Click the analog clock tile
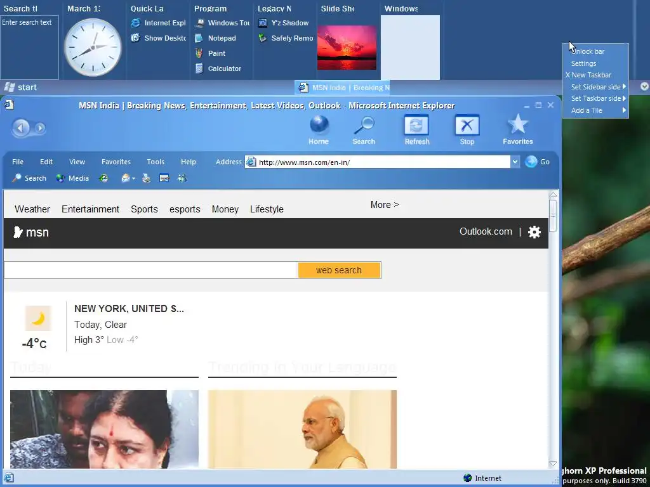Image resolution: width=650 pixels, height=487 pixels. (93, 47)
